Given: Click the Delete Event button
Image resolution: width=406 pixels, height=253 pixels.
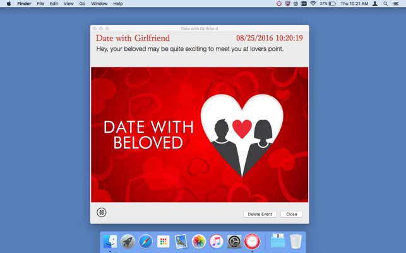Looking at the screenshot, I should 260,214.
